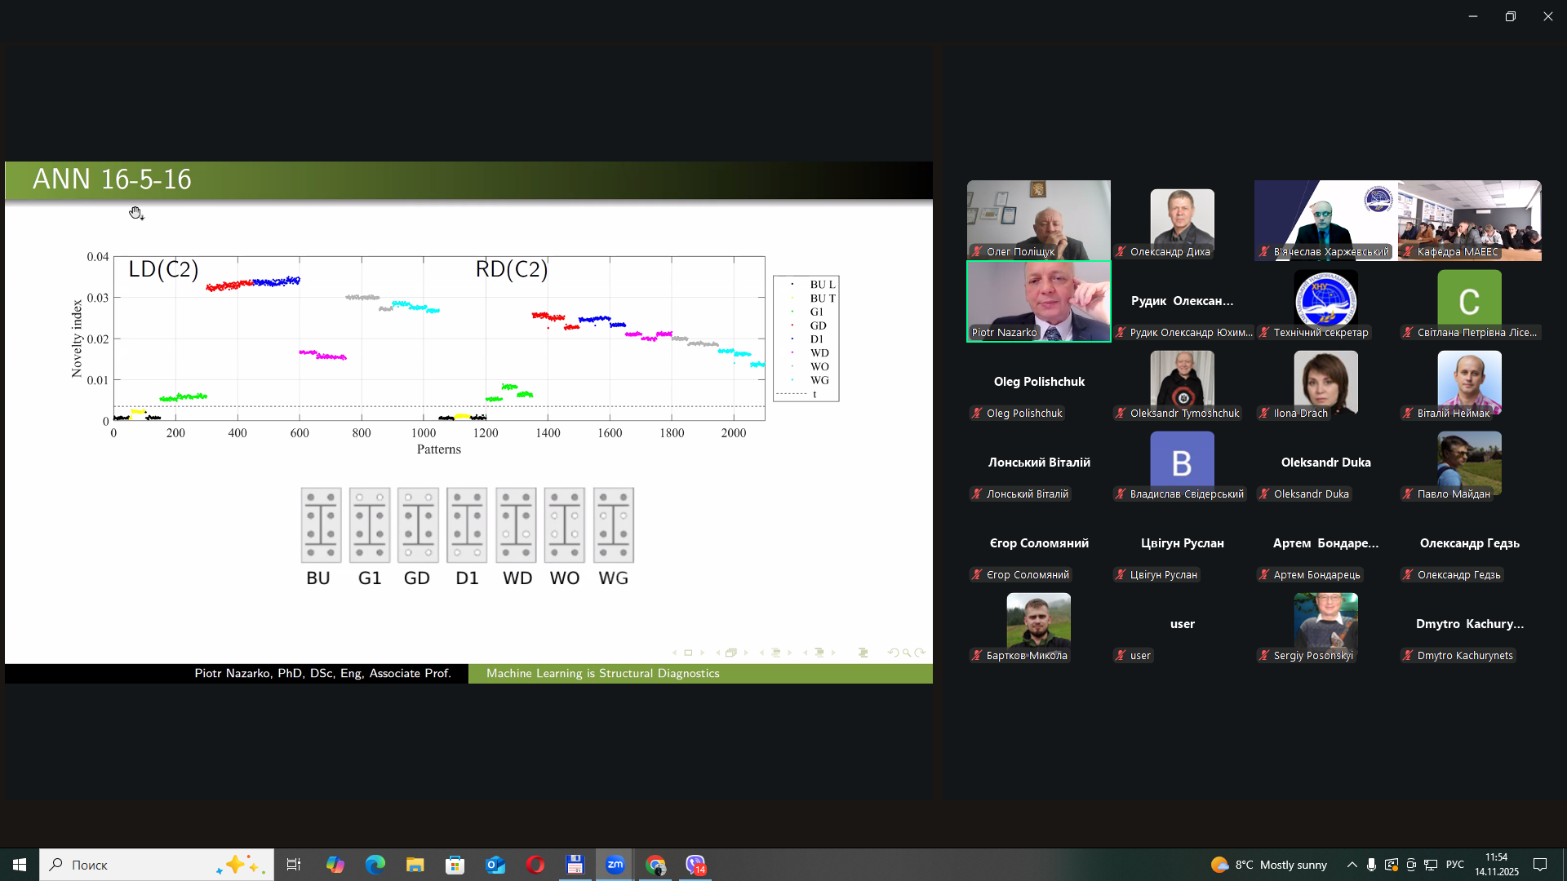The image size is (1567, 881).
Task: Open Microsoft Store taskbar icon
Action: [455, 865]
